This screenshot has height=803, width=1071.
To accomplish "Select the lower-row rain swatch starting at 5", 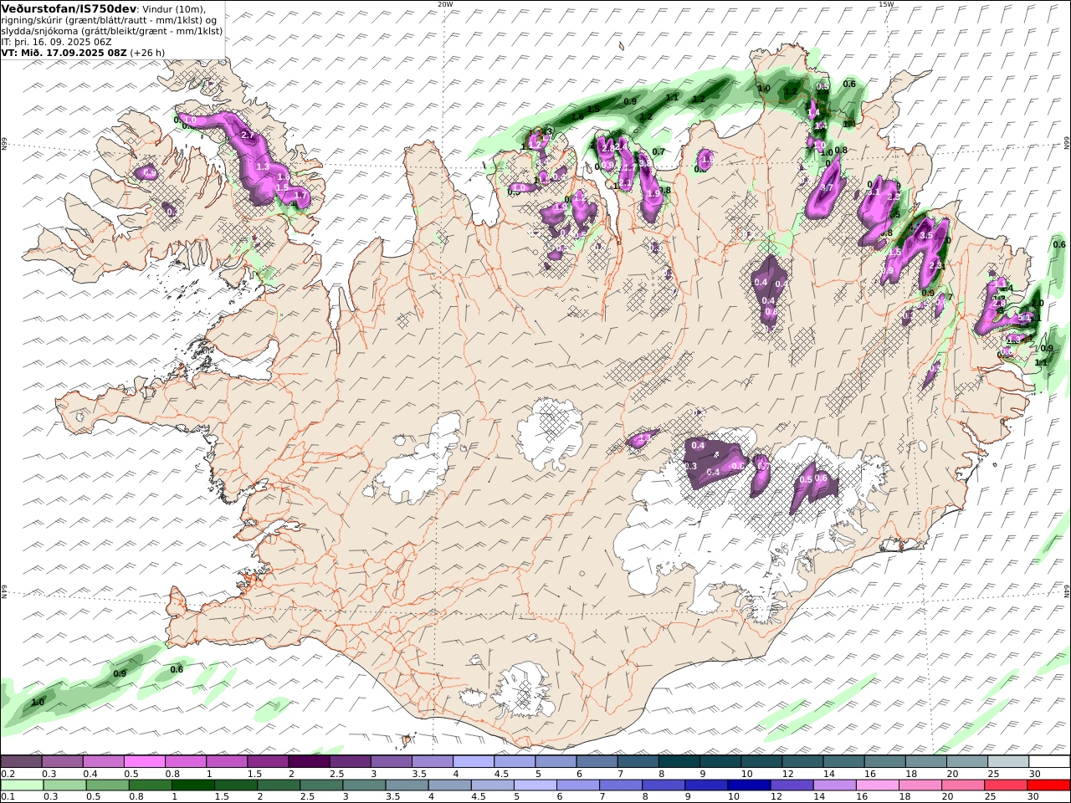I will point(535,785).
